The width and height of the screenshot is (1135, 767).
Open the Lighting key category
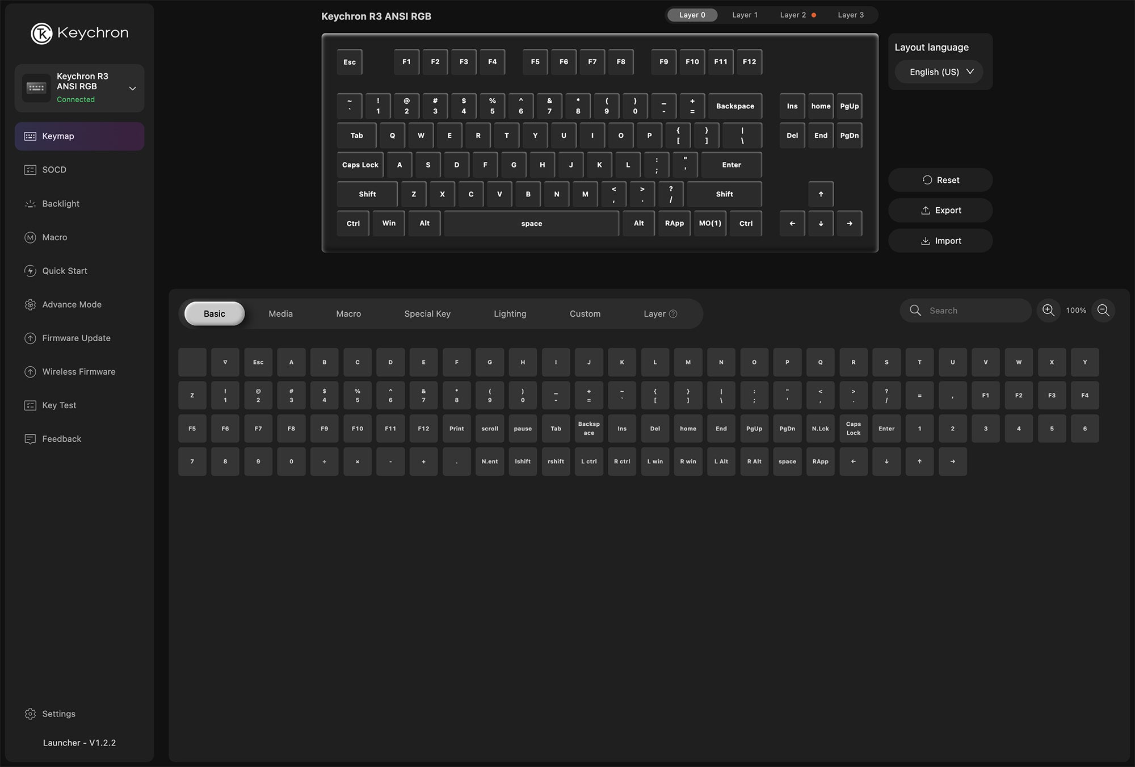510,313
